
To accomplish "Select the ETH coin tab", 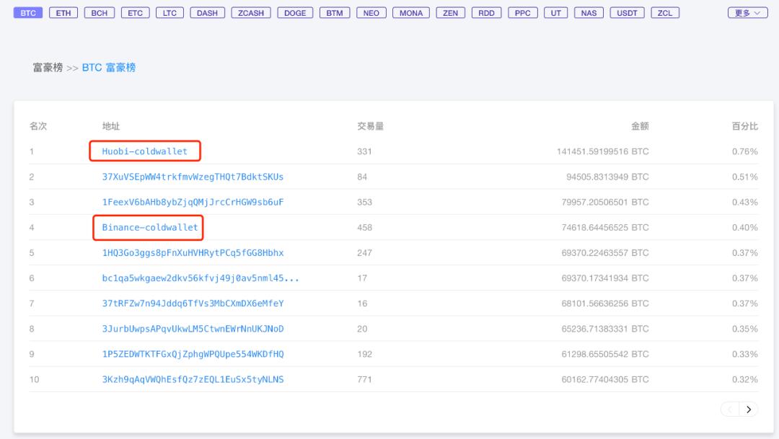I will pos(63,13).
